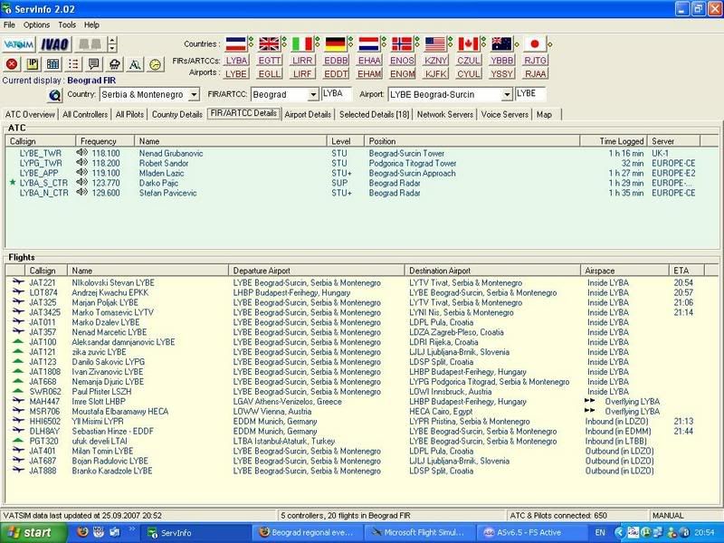Viewport: 724px width, 543px height.
Task: Open the weather cloud icon
Action: pos(115,64)
